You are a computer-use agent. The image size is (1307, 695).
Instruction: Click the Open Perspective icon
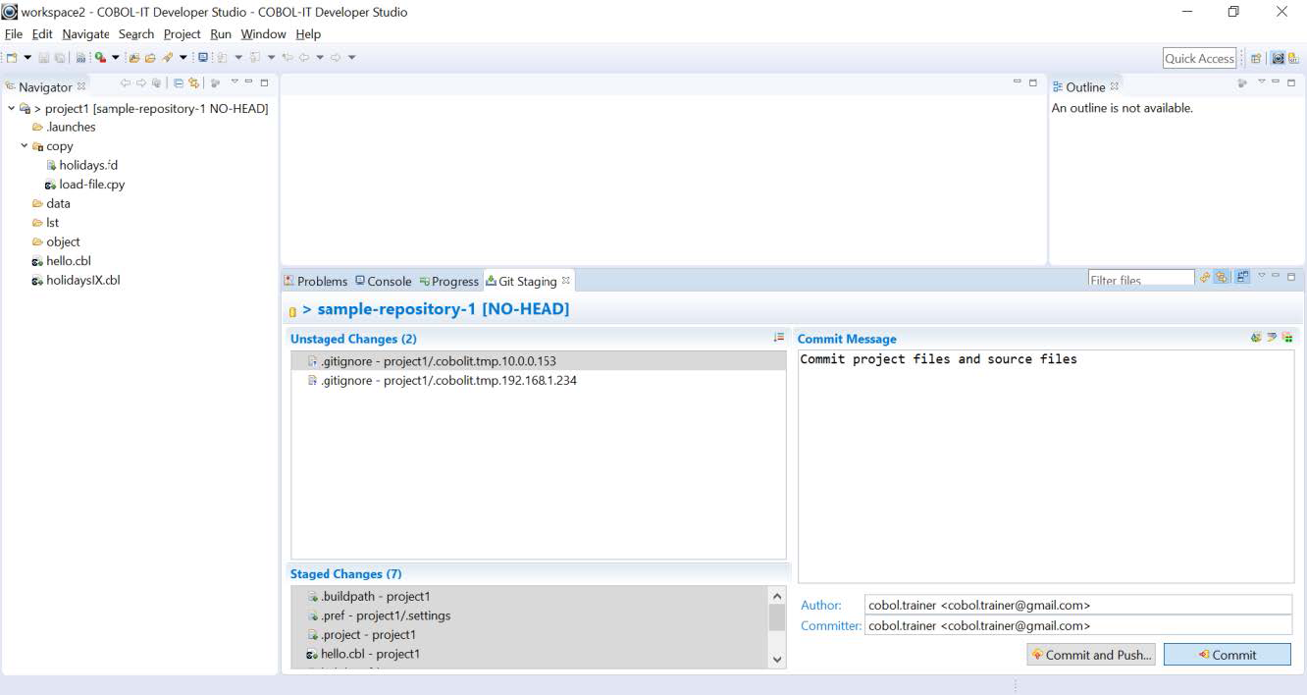tap(1256, 58)
